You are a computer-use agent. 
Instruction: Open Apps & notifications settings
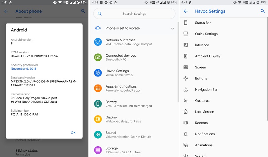(x=134, y=88)
